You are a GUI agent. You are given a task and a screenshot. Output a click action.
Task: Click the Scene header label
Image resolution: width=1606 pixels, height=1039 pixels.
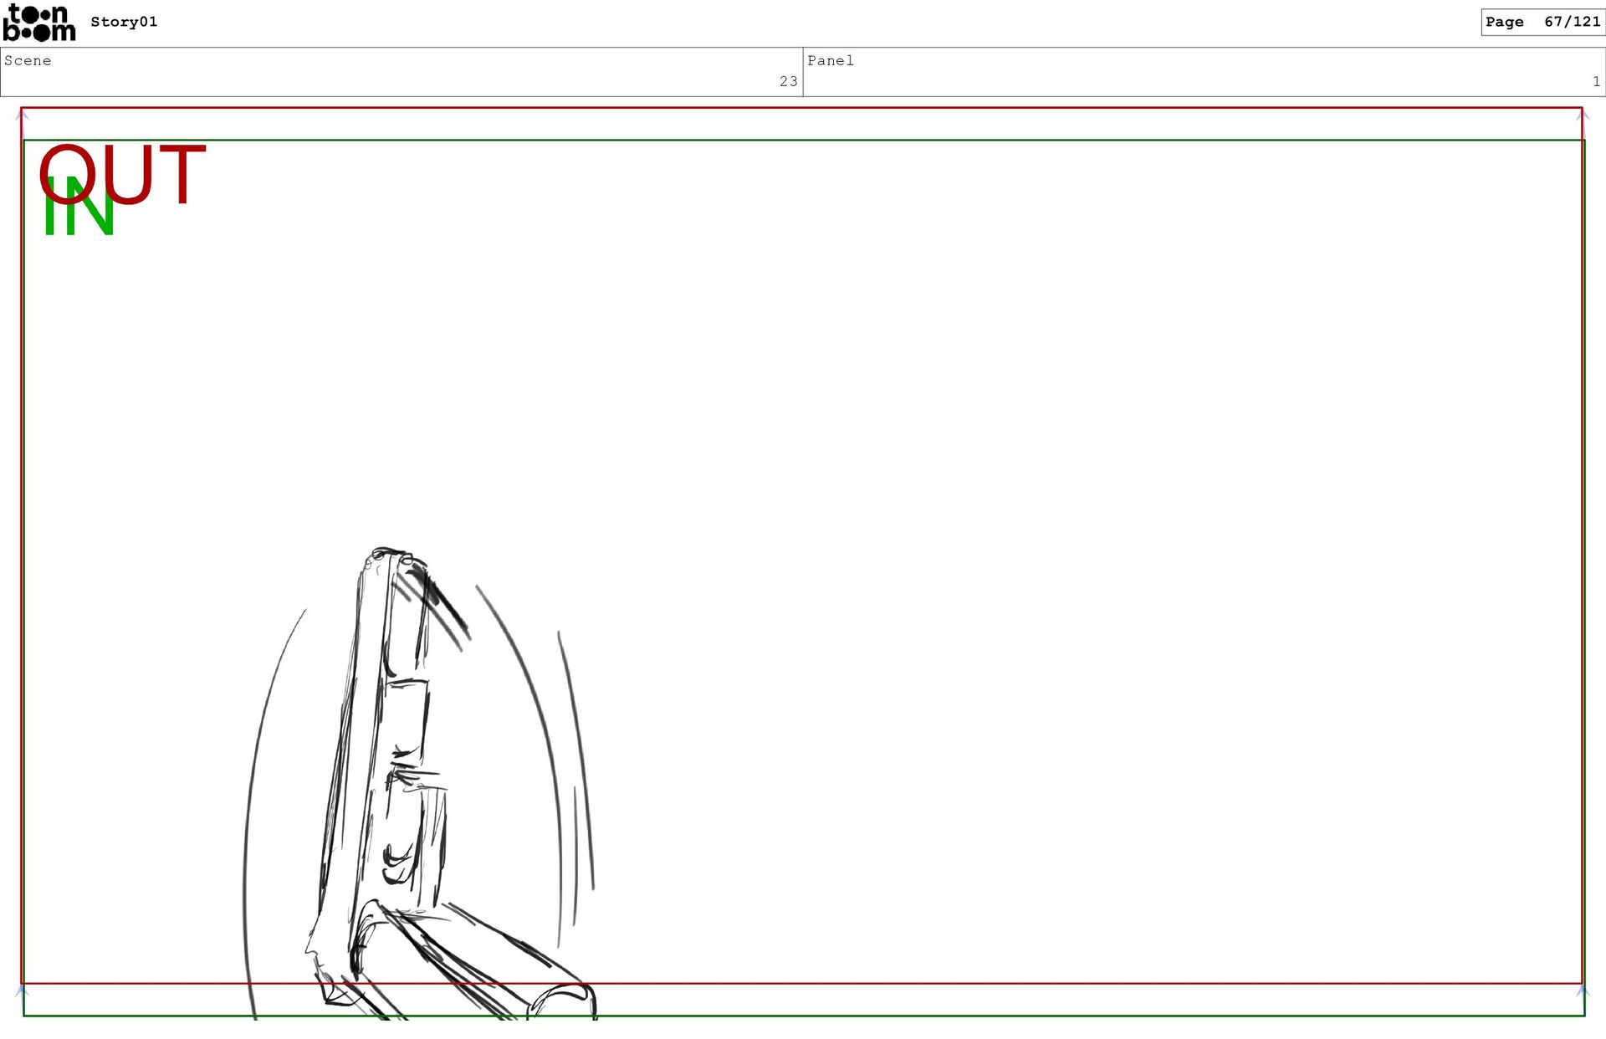pos(28,60)
